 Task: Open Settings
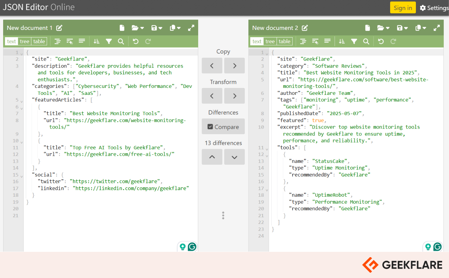434,8
